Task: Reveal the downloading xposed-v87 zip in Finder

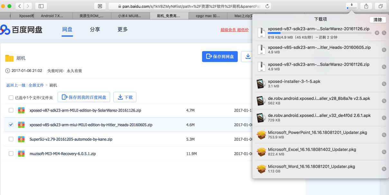Action: [x=384, y=33]
